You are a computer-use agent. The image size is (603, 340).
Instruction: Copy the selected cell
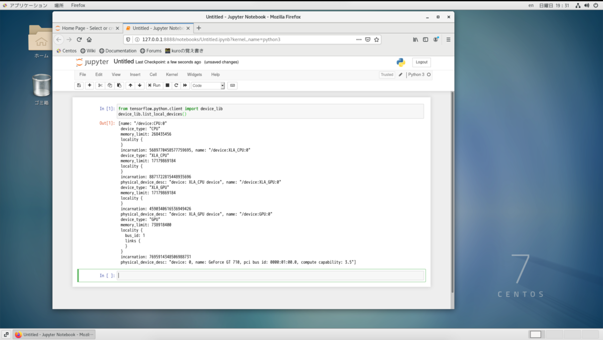pyautogui.click(x=109, y=85)
